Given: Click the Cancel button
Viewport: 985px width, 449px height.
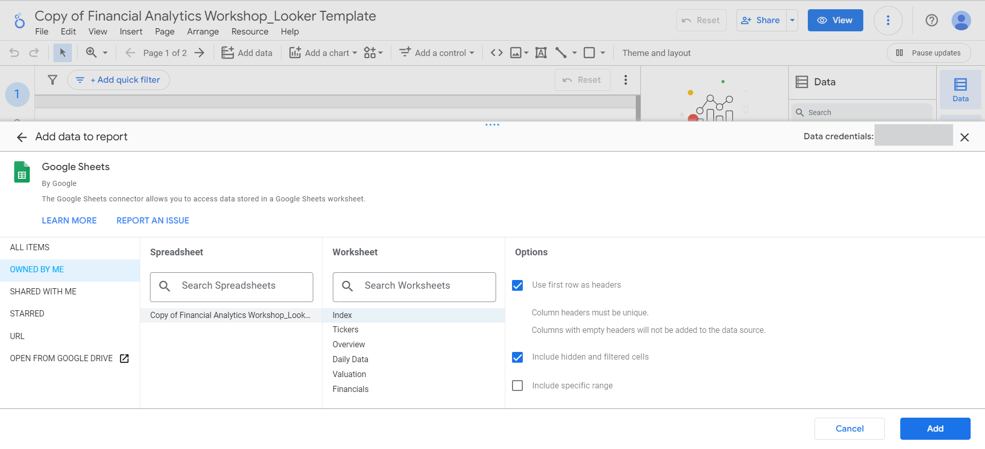Looking at the screenshot, I should (x=849, y=428).
